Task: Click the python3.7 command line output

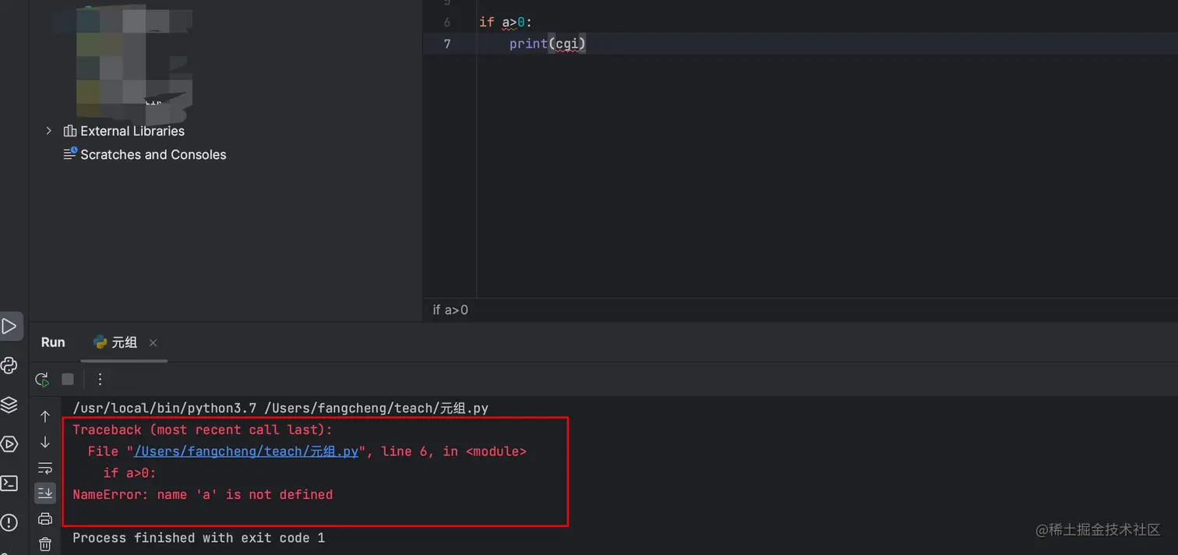Action: pyautogui.click(x=280, y=408)
